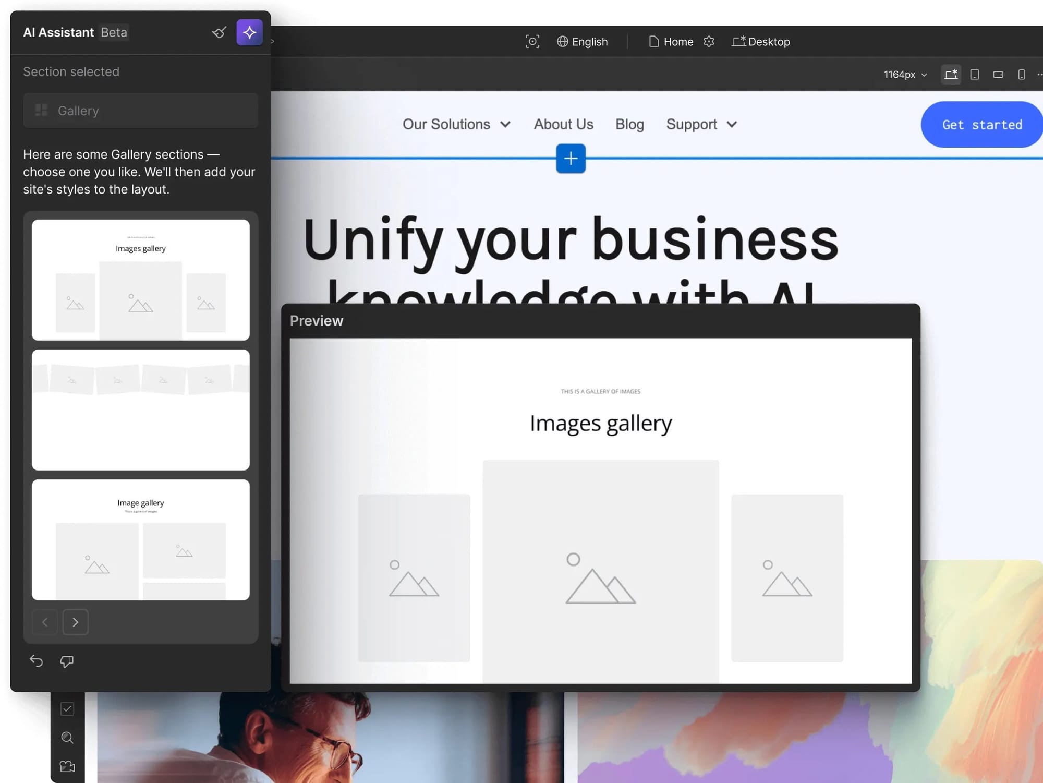
Task: Expand the Support nav dropdown
Action: 701,124
